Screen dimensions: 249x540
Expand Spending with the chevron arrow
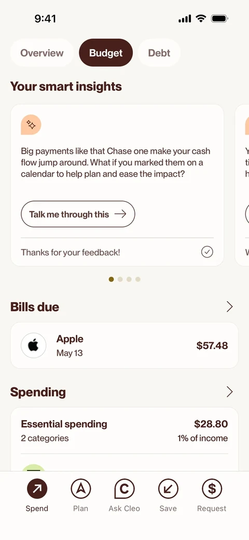pos(229,392)
